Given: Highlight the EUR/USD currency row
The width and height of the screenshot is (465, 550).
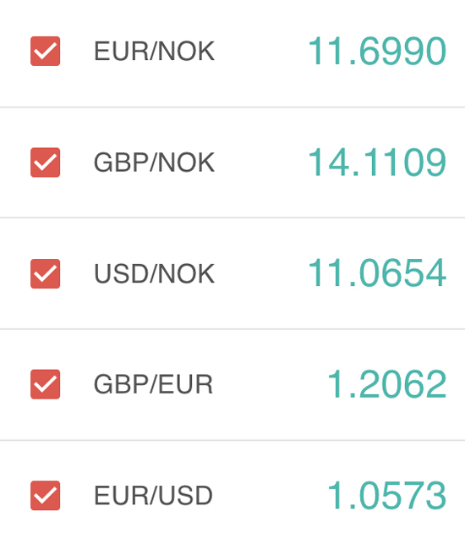Looking at the screenshot, I should tap(232, 495).
